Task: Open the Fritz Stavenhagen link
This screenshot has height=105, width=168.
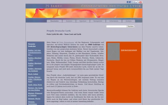Action: (67, 43)
